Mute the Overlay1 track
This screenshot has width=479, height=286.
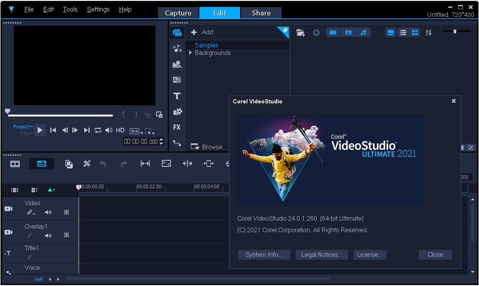point(48,236)
